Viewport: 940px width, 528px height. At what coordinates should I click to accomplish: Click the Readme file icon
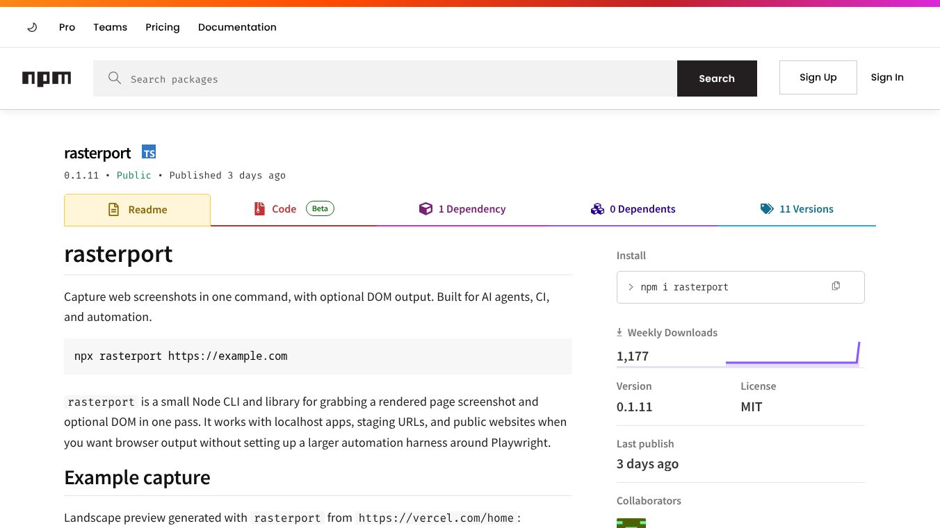(x=113, y=209)
